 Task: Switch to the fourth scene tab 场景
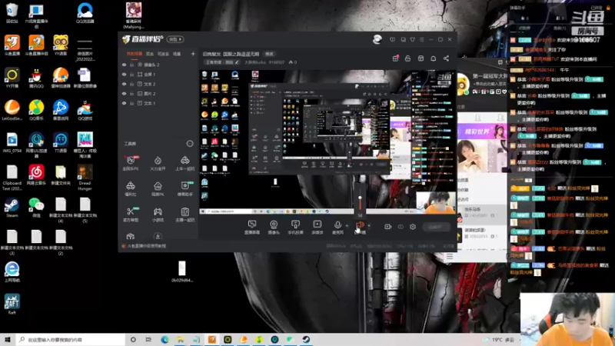click(x=177, y=54)
